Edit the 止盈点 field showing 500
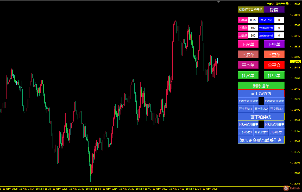Viewport: 302px width, 192px height. (253, 35)
